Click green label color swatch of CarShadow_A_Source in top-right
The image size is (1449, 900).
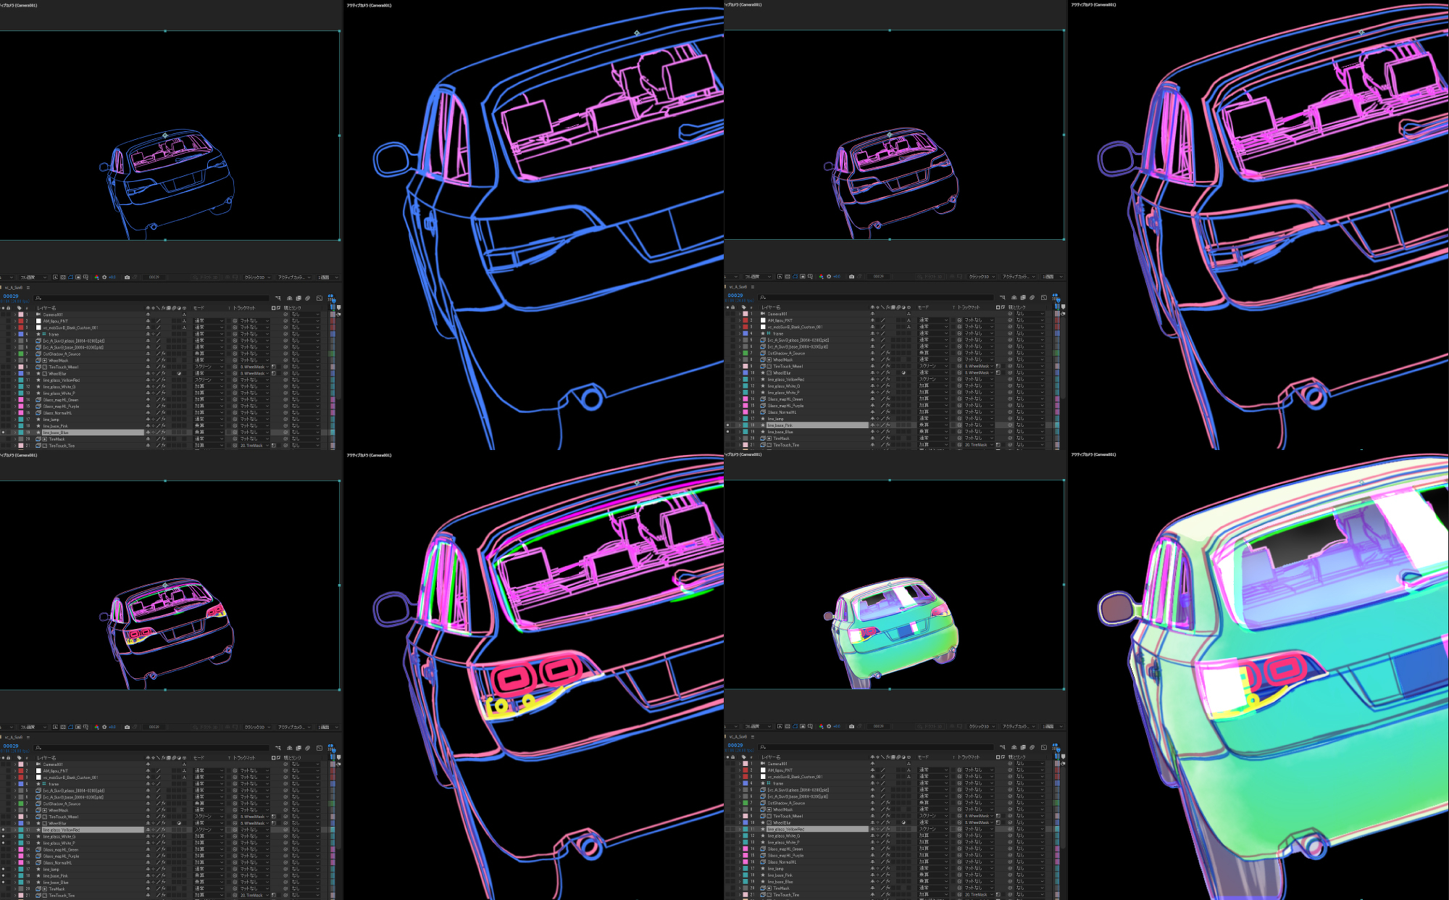[746, 353]
